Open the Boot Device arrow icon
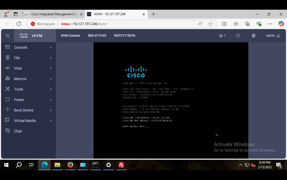 click(x=7, y=110)
